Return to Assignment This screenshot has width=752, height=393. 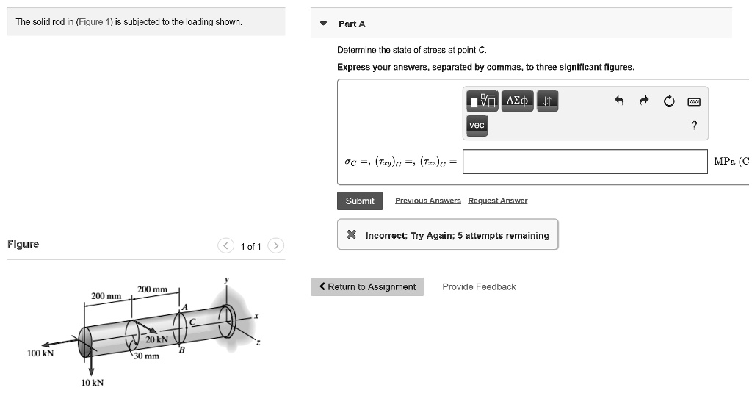coord(367,287)
